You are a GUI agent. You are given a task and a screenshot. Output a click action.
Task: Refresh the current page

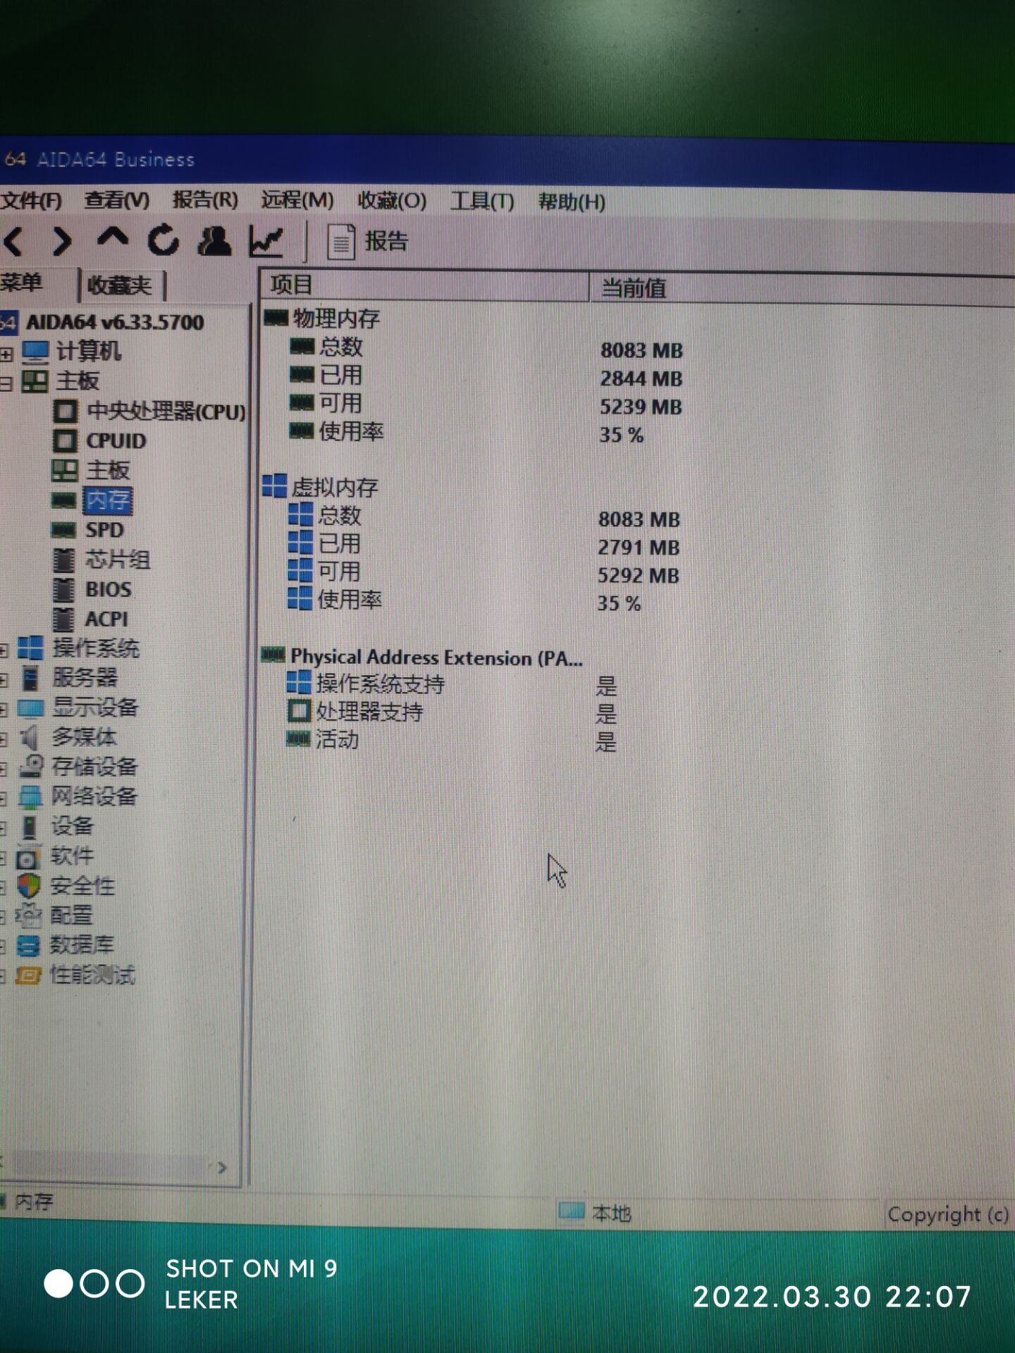click(163, 240)
